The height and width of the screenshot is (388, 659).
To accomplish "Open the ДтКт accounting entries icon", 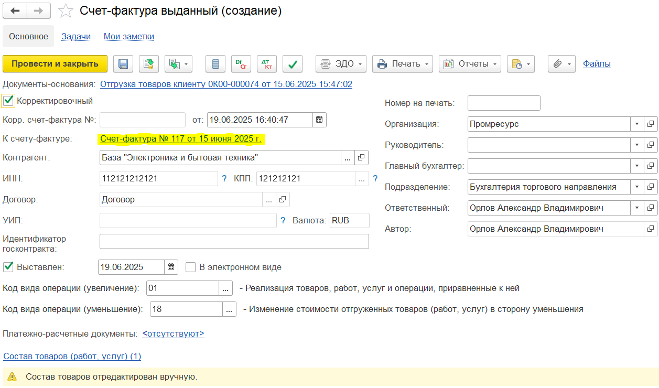I will tap(267, 64).
